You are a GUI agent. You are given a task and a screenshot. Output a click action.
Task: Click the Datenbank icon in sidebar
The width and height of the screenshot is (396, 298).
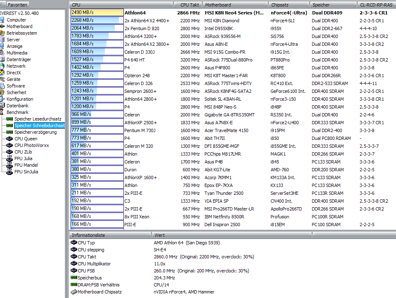2,106
